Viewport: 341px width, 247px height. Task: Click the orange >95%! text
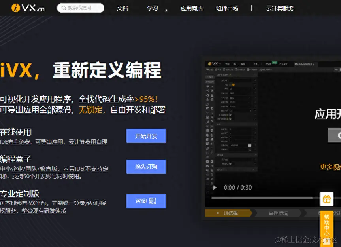point(146,99)
